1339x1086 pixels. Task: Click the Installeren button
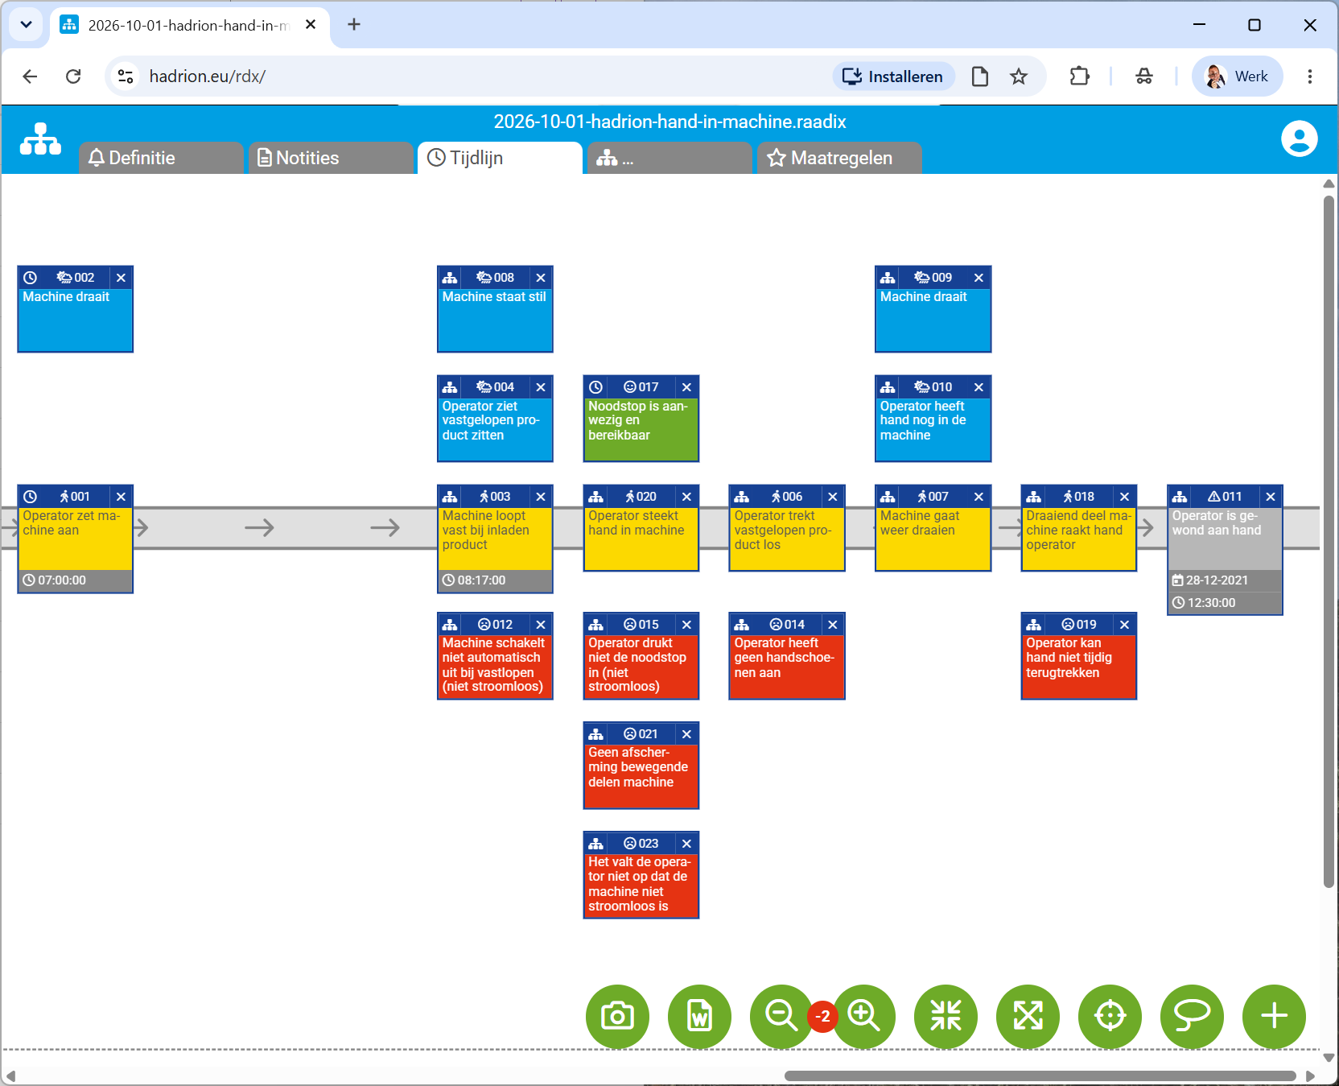[893, 76]
